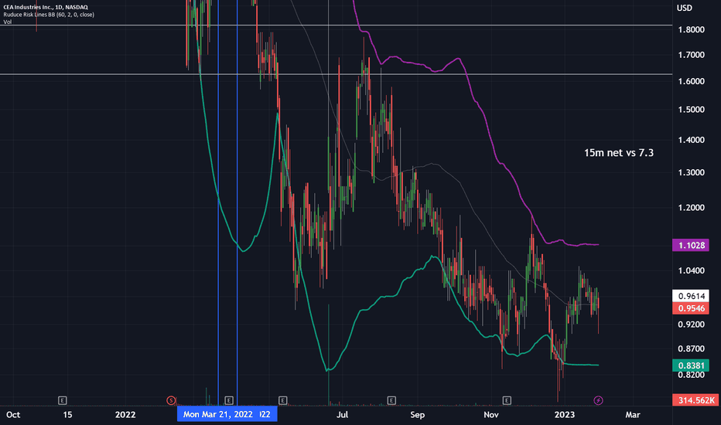This screenshot has width=721, height=425.
Task: Click the earnings E marker between March and Jul
Action: (283, 400)
